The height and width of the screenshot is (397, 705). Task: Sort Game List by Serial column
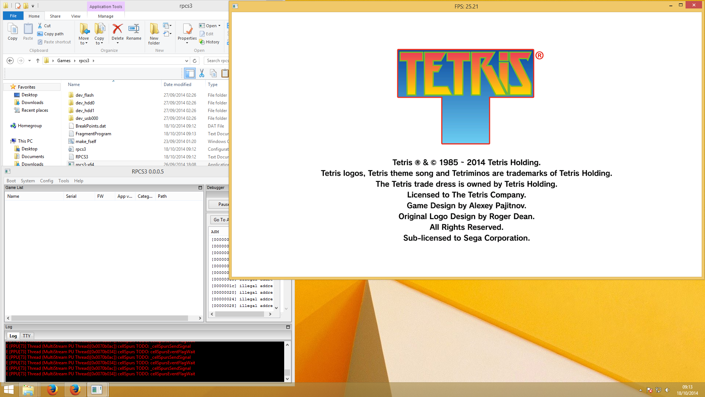click(x=71, y=196)
